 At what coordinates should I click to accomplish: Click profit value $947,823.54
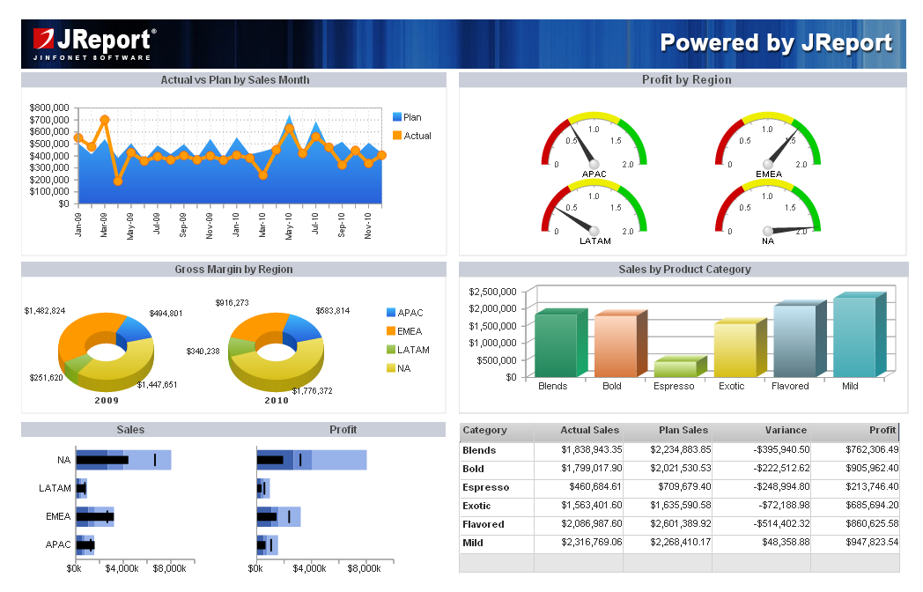point(873,541)
